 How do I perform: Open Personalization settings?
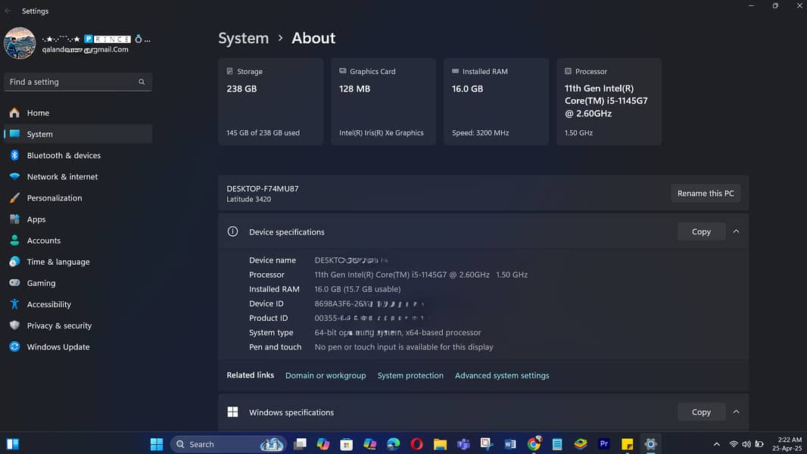pyautogui.click(x=78, y=198)
